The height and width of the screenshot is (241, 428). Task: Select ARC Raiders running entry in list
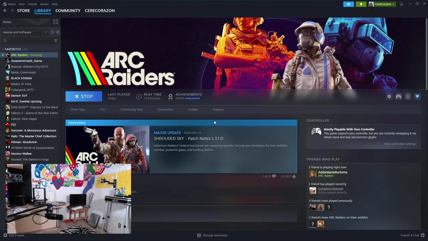[x=29, y=55]
